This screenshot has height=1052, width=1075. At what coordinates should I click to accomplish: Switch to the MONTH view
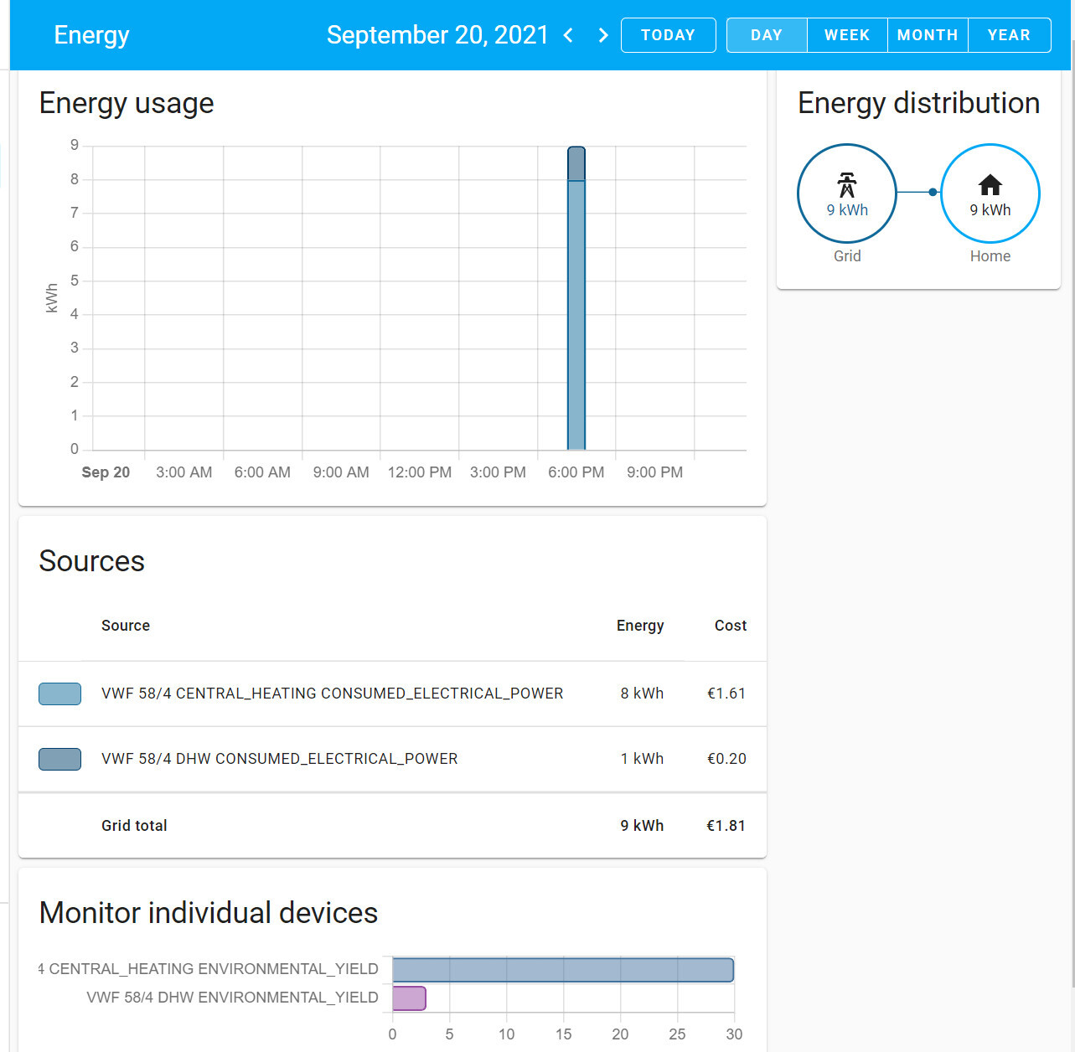click(927, 35)
